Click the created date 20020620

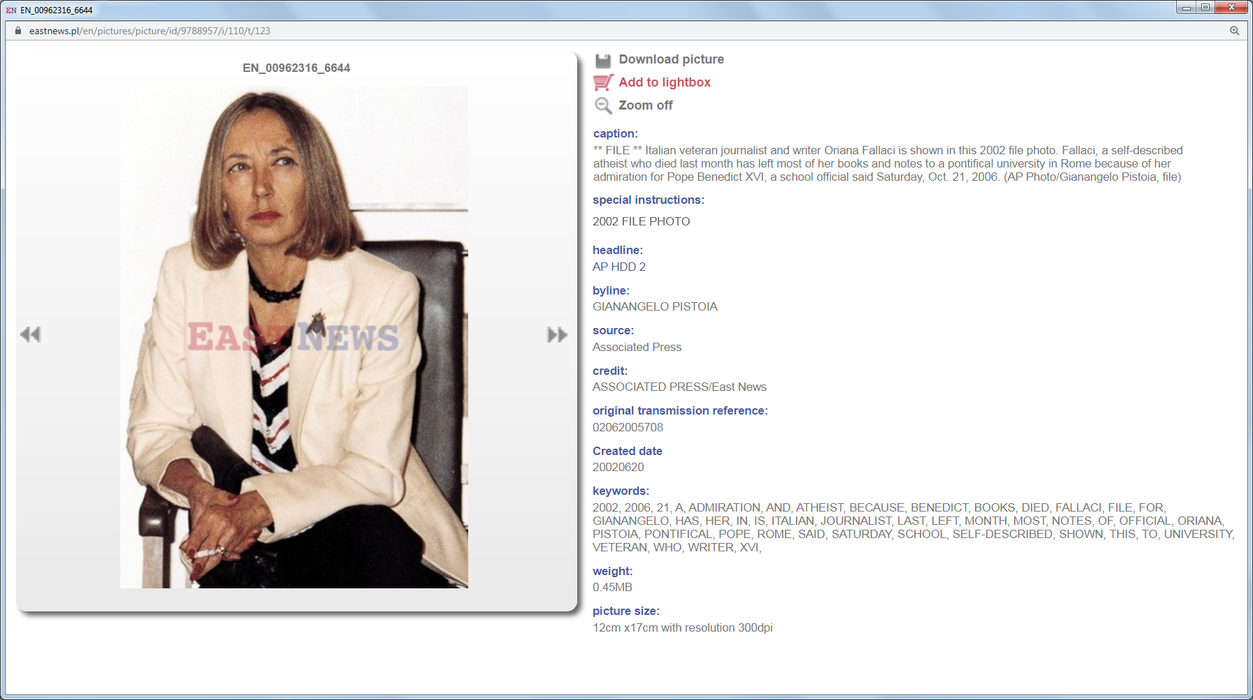[618, 467]
